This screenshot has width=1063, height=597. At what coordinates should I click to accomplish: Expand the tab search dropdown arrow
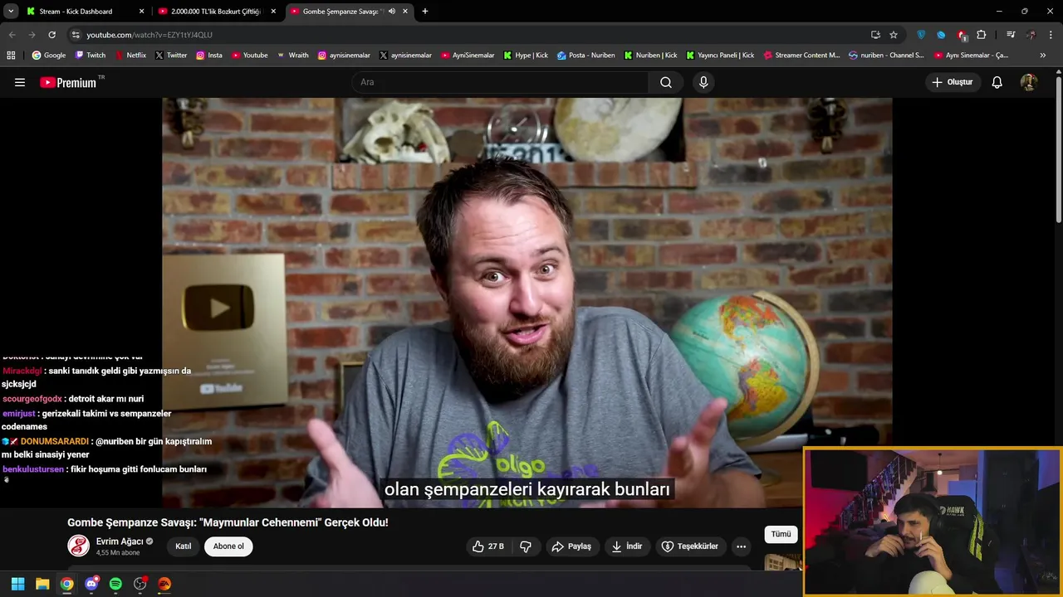click(11, 12)
